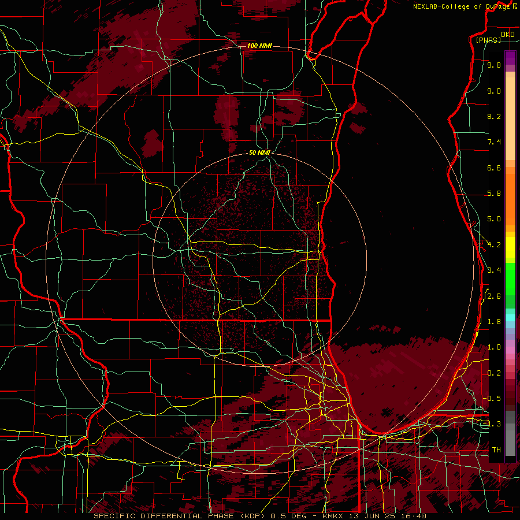Click the KMKX radar site identifier
Viewport: 520px width, 520px height.
tap(334, 516)
